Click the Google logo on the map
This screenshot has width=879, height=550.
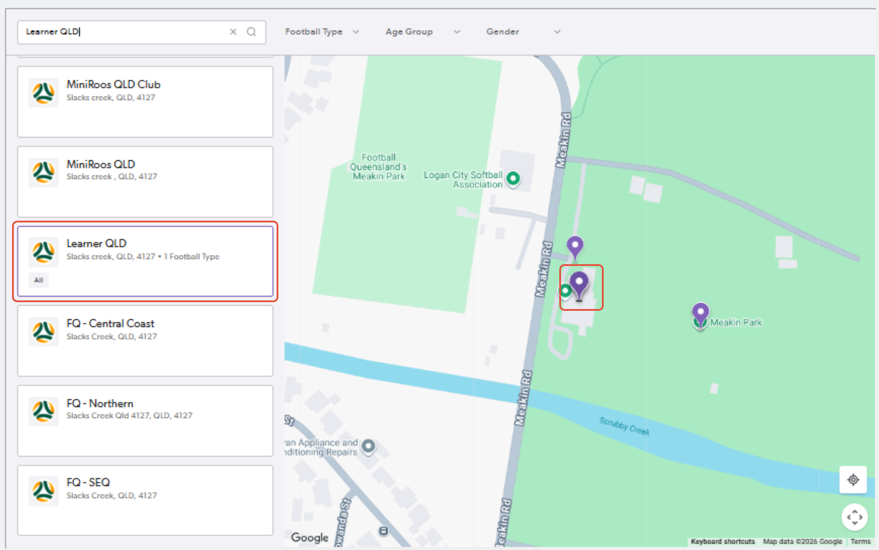click(x=310, y=537)
